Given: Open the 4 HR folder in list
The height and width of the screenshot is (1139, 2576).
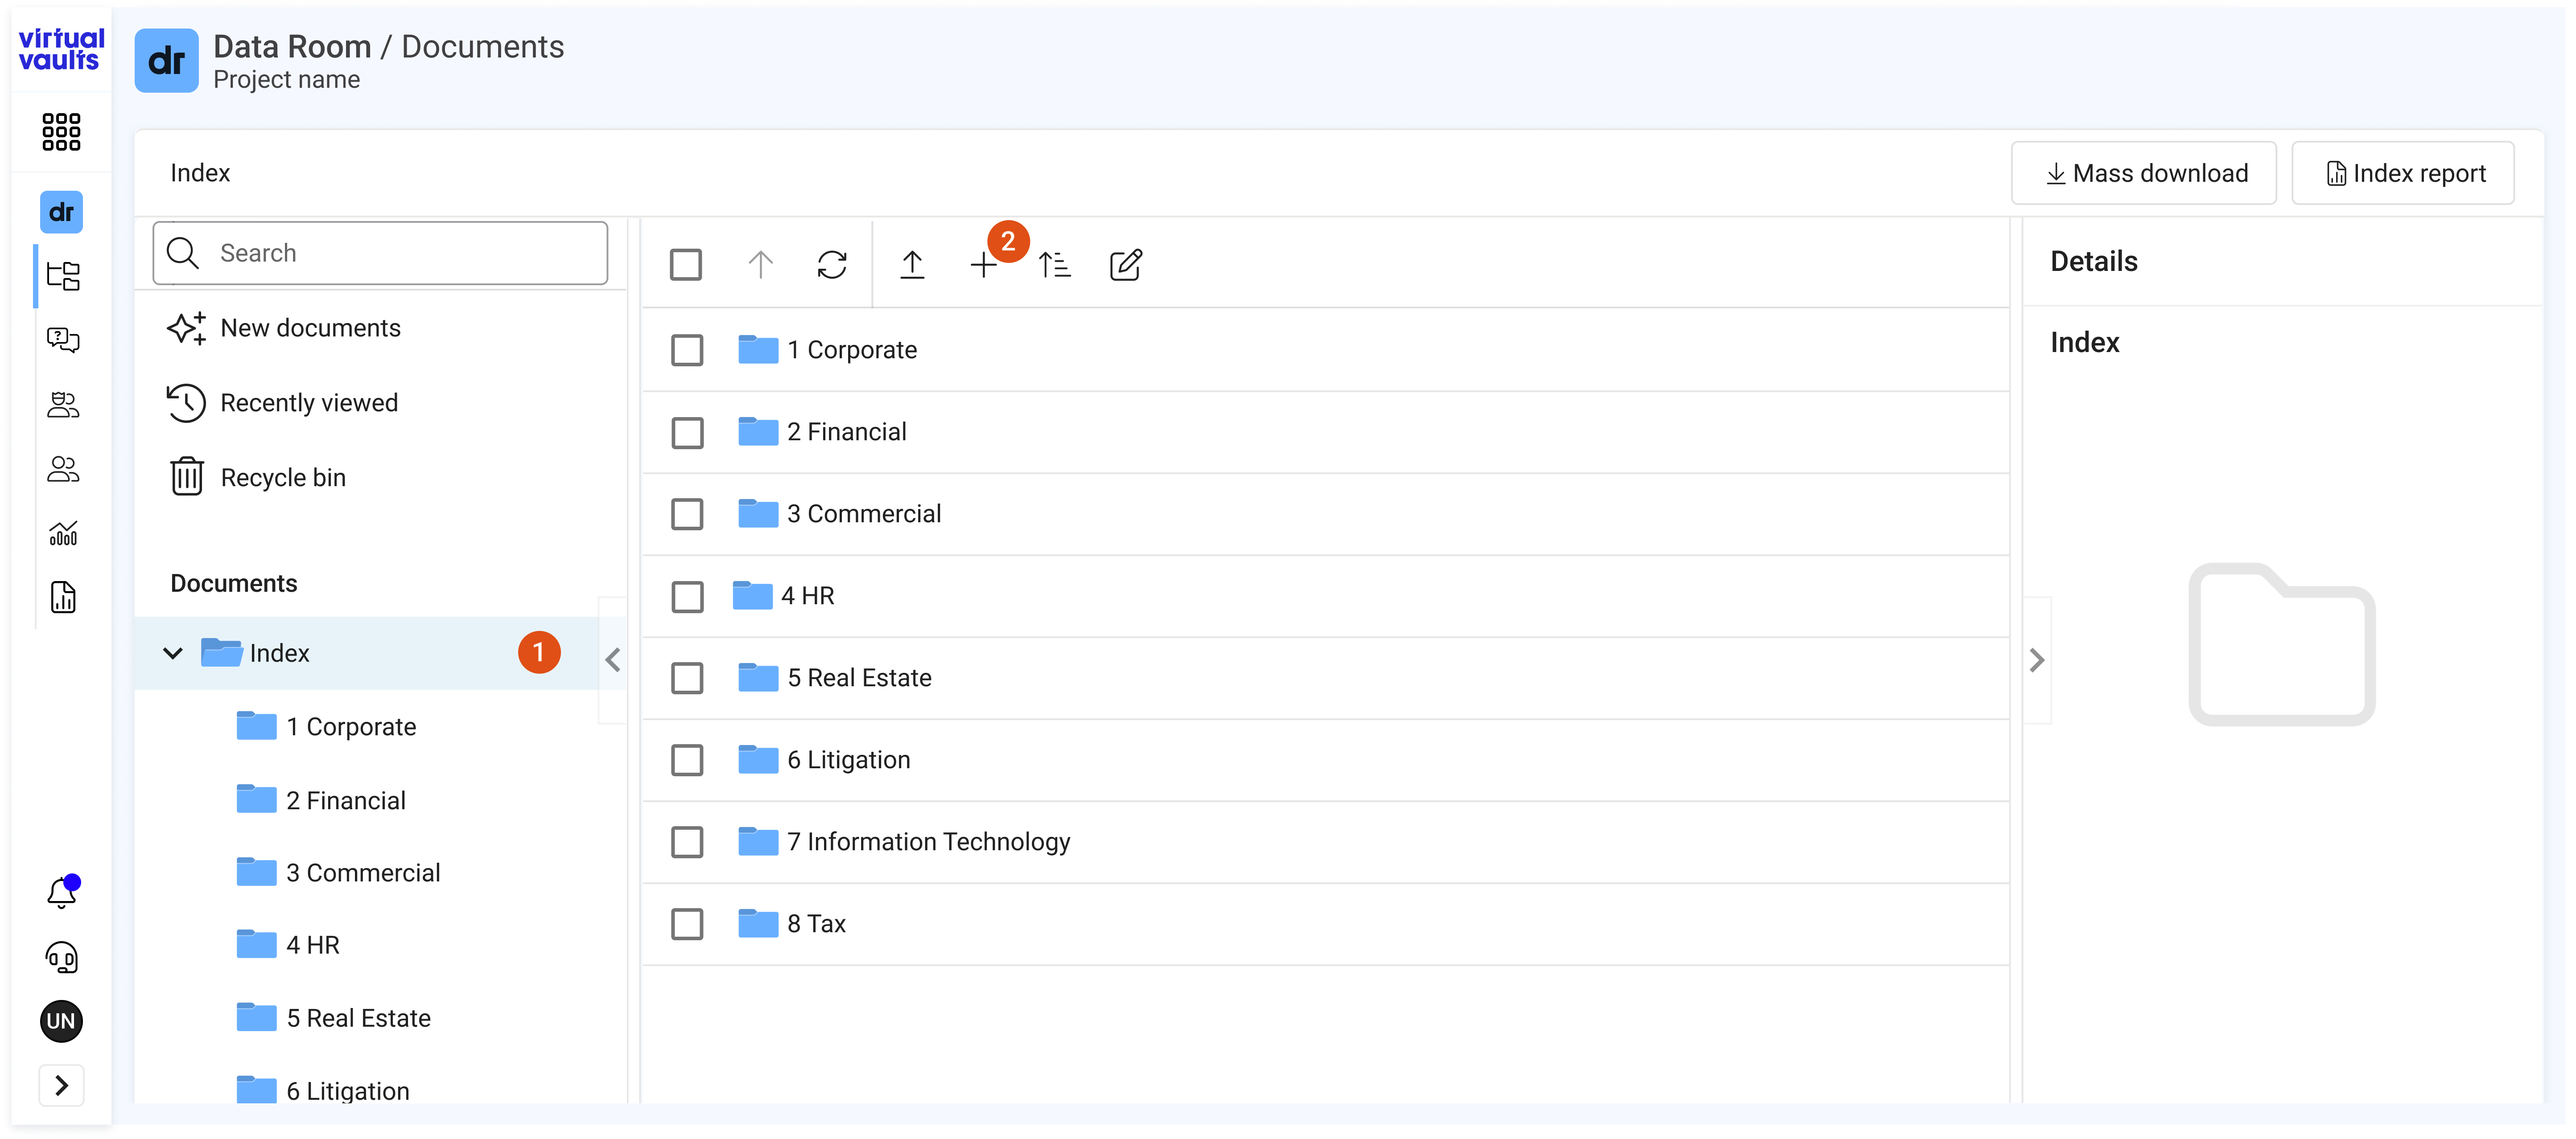Looking at the screenshot, I should (x=807, y=595).
